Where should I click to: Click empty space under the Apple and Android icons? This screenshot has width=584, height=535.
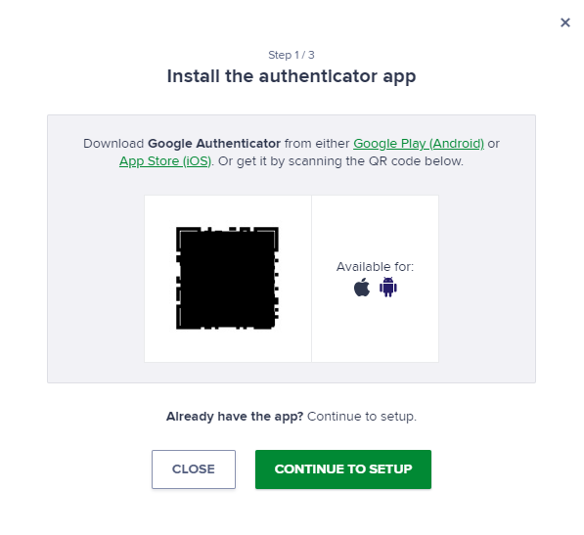point(375,330)
